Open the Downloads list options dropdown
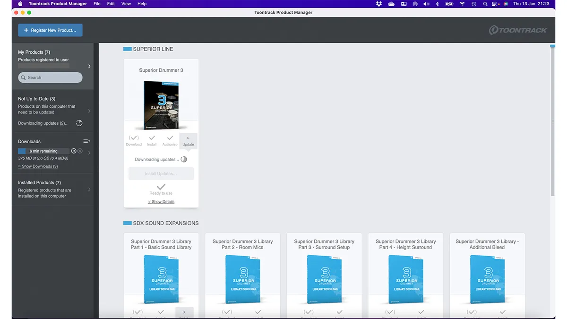The width and height of the screenshot is (567, 319). 86,141
